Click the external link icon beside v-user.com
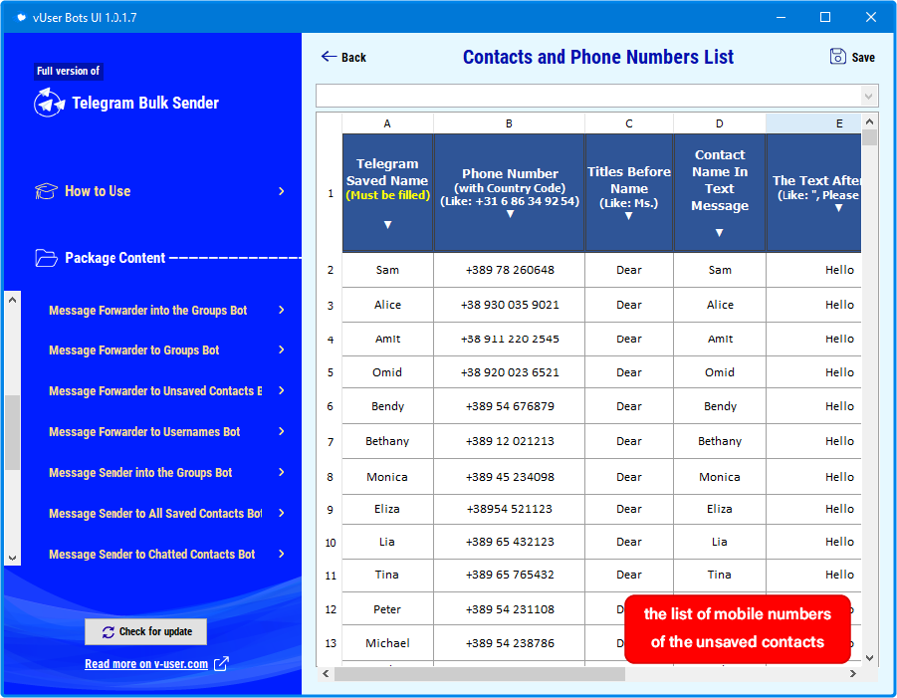The image size is (897, 698). pyautogui.click(x=221, y=664)
